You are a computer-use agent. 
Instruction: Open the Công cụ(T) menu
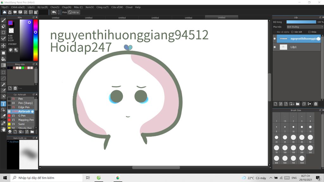103,7
